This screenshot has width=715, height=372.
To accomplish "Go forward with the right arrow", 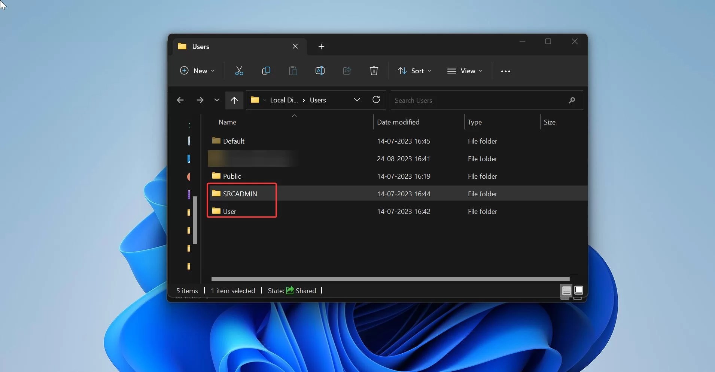I will click(x=200, y=100).
